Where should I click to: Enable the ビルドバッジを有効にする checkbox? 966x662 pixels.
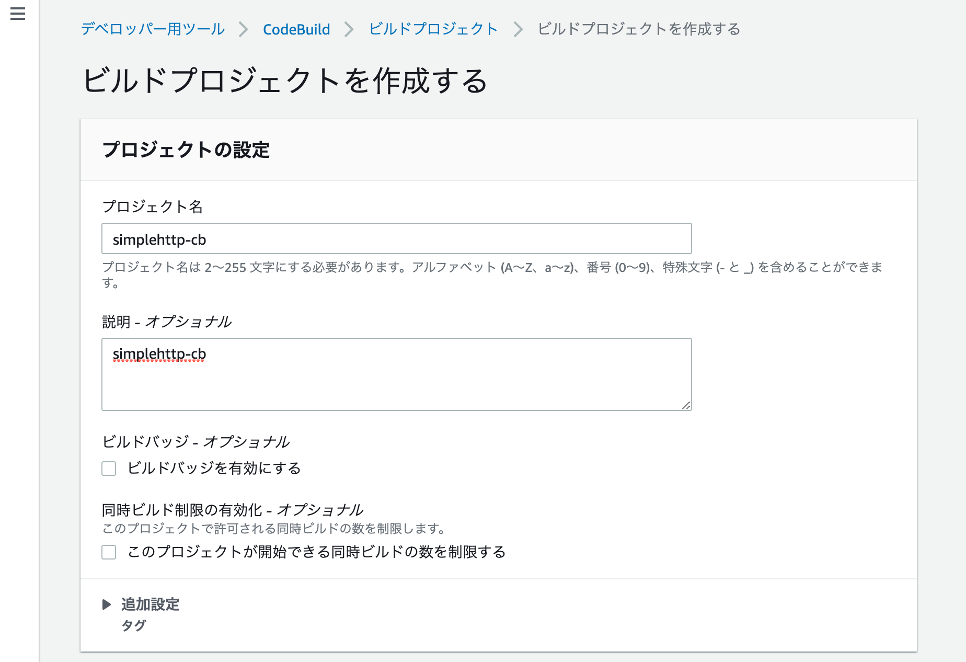(109, 469)
